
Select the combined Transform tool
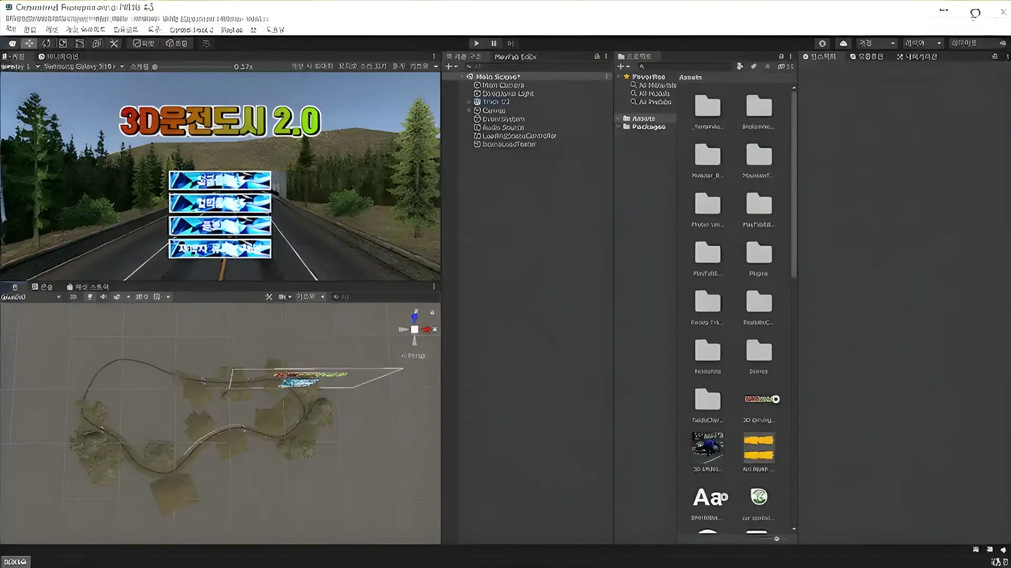[97, 43]
